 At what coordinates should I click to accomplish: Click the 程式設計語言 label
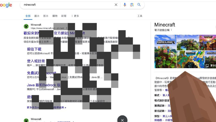tap(162, 100)
